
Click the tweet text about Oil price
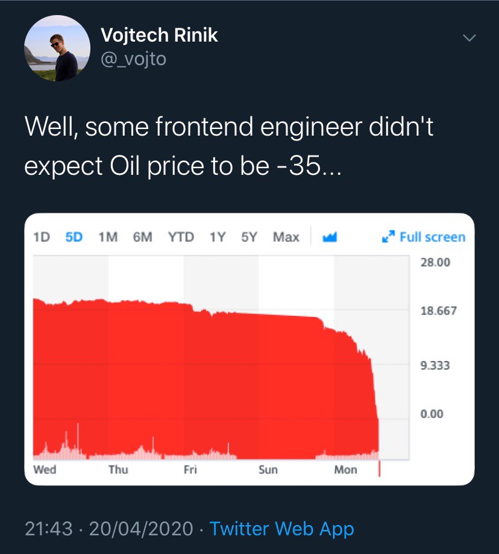[x=229, y=145]
